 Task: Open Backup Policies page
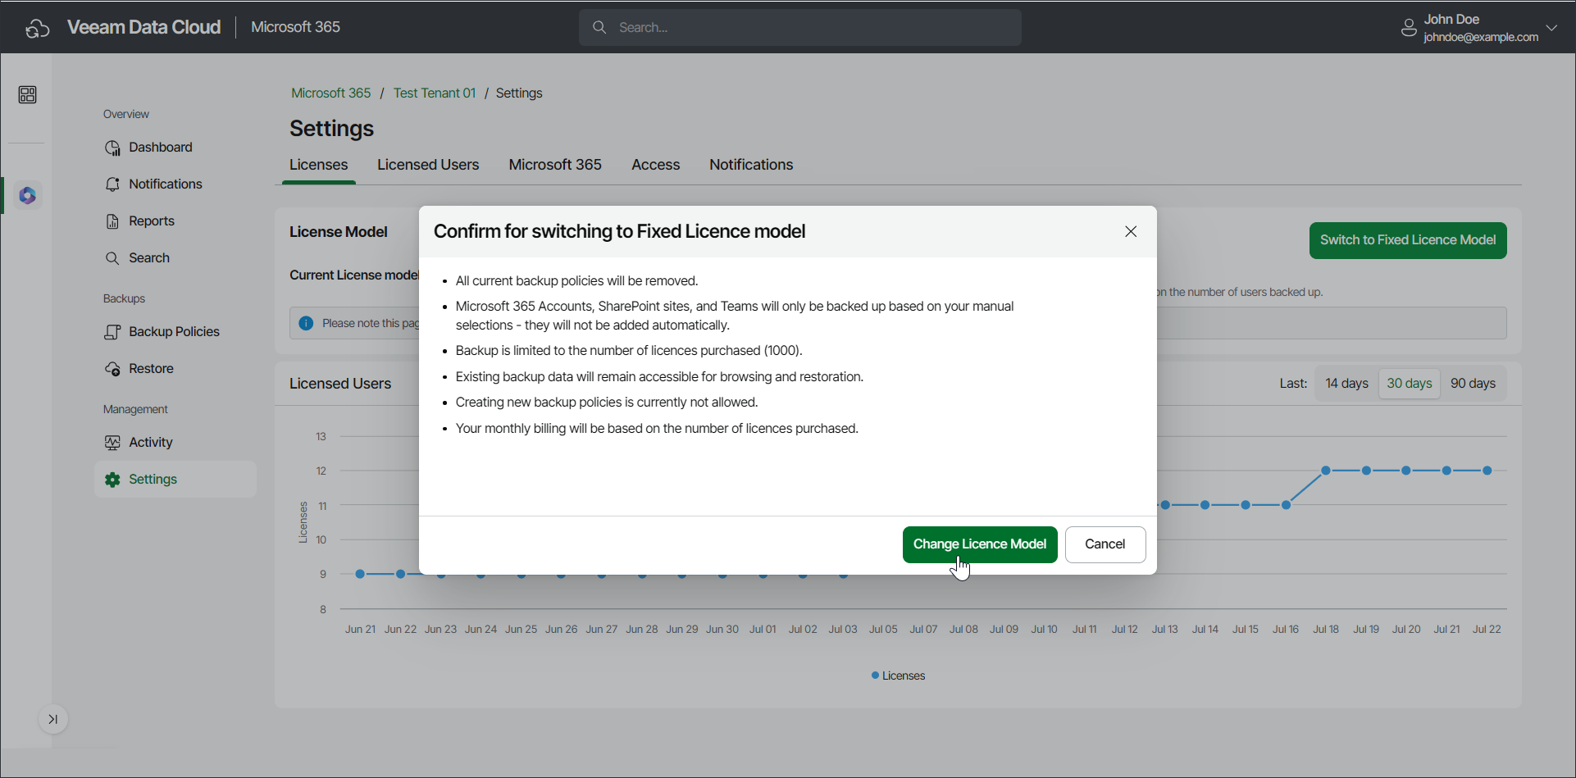click(x=174, y=332)
